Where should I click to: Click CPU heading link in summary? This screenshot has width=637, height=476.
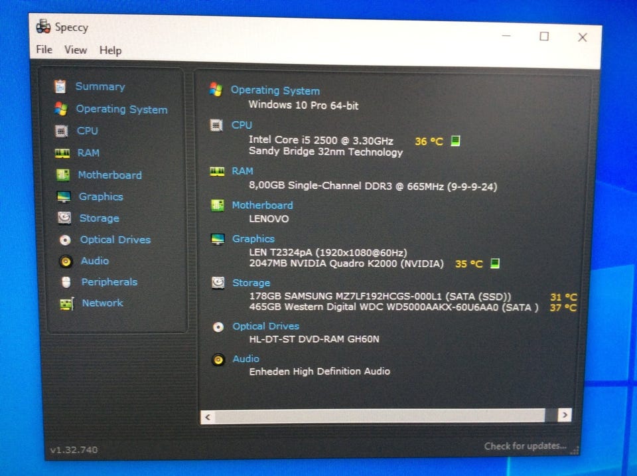pyautogui.click(x=242, y=125)
